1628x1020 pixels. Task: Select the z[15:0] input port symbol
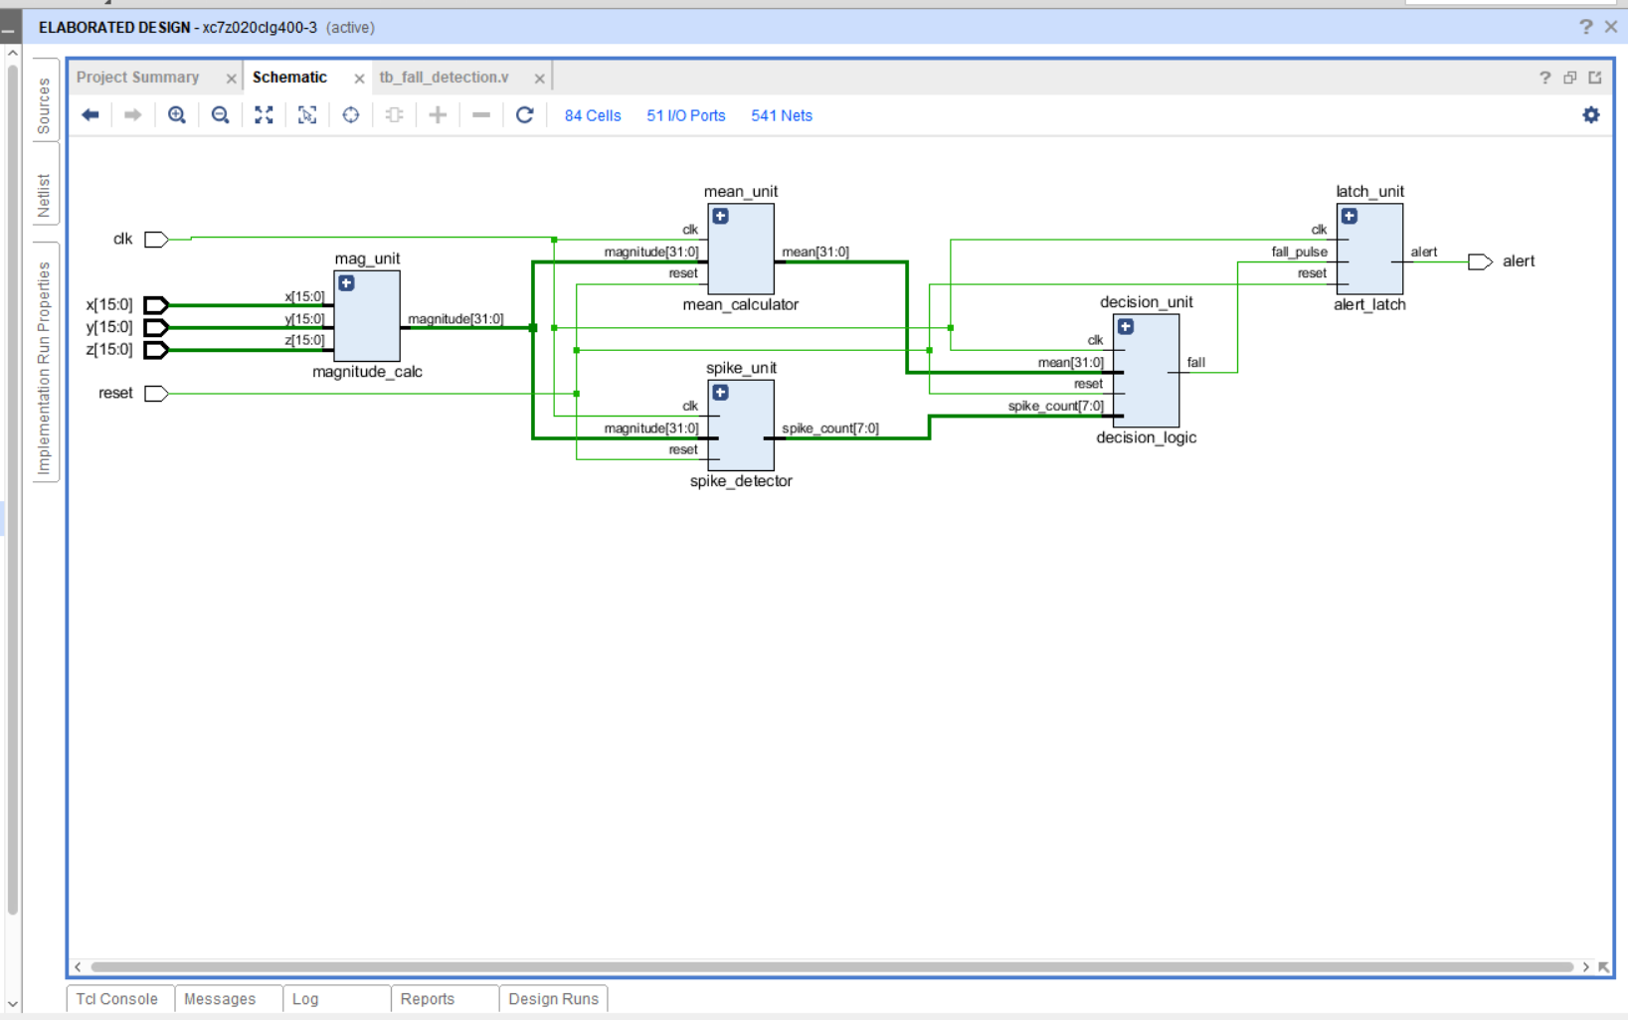click(x=156, y=350)
